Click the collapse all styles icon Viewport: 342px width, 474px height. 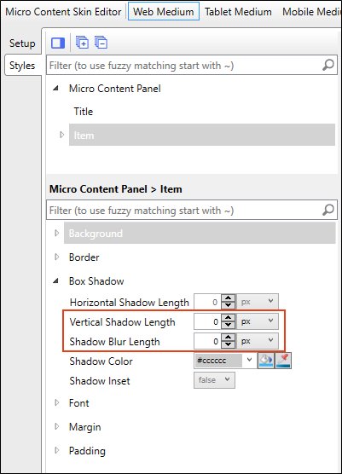pos(101,43)
